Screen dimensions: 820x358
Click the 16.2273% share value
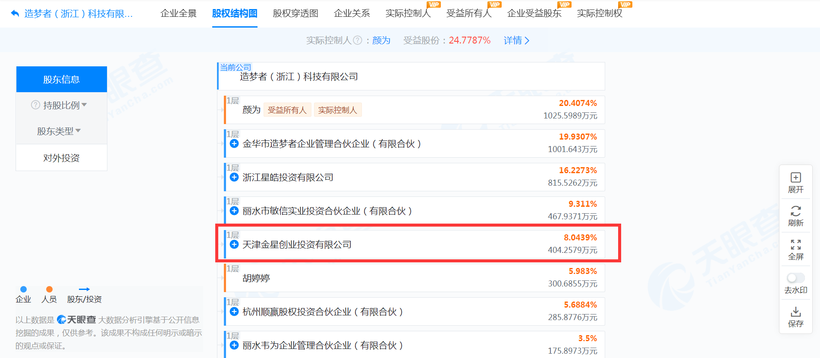pos(578,170)
